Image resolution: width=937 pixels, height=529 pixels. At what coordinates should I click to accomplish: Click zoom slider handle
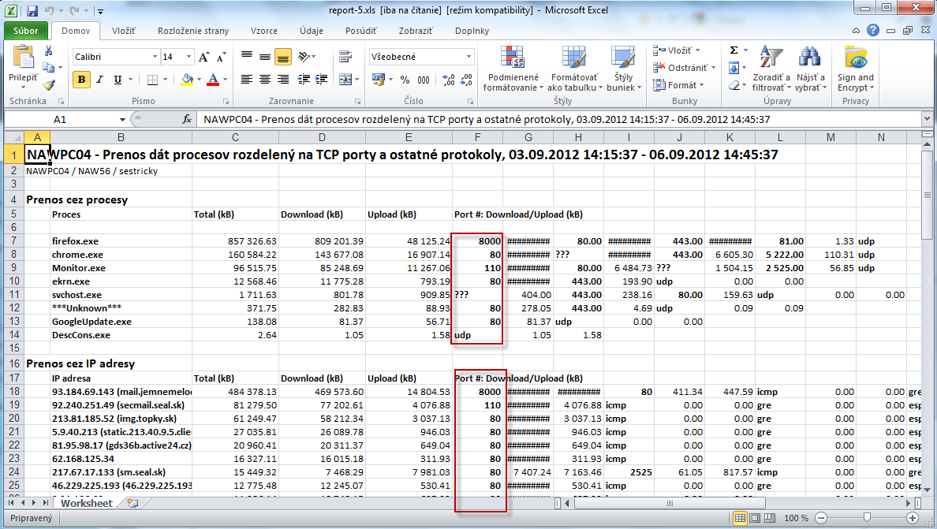pyautogui.click(x=867, y=518)
